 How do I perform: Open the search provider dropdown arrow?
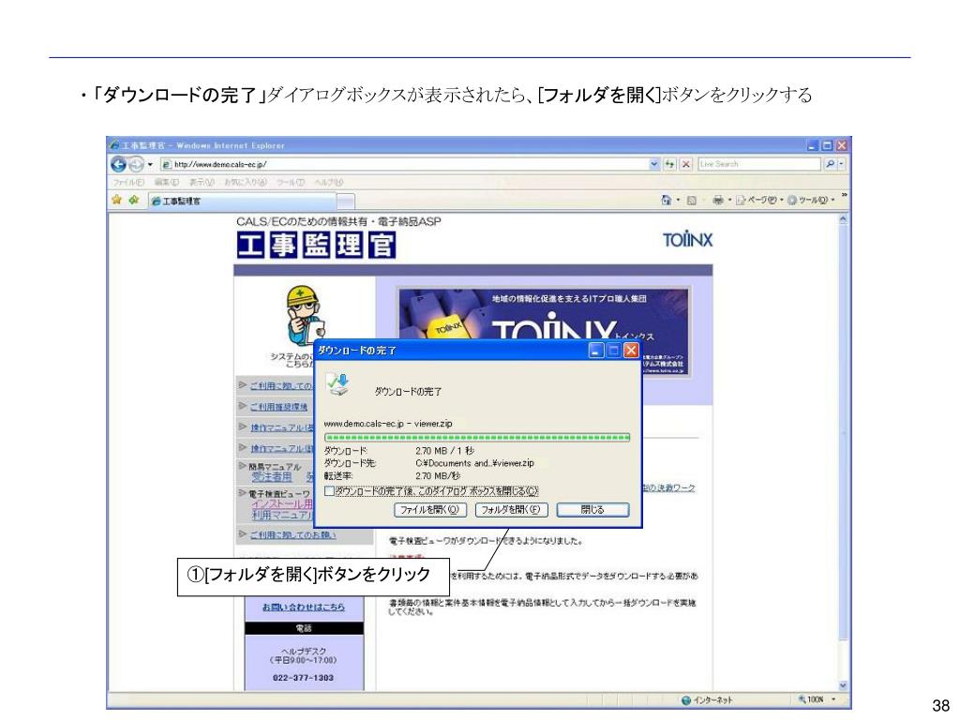coord(841,164)
